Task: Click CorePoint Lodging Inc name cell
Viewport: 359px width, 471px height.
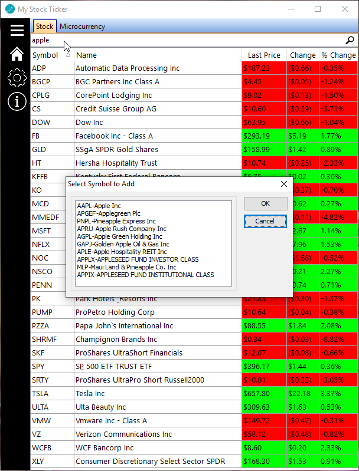Action: [158, 95]
